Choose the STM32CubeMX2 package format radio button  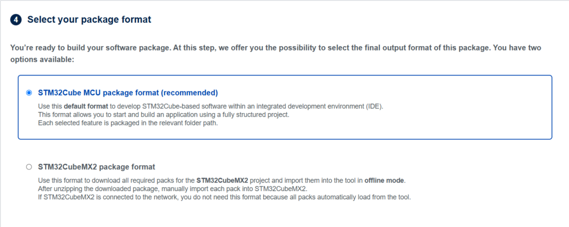[29, 167]
